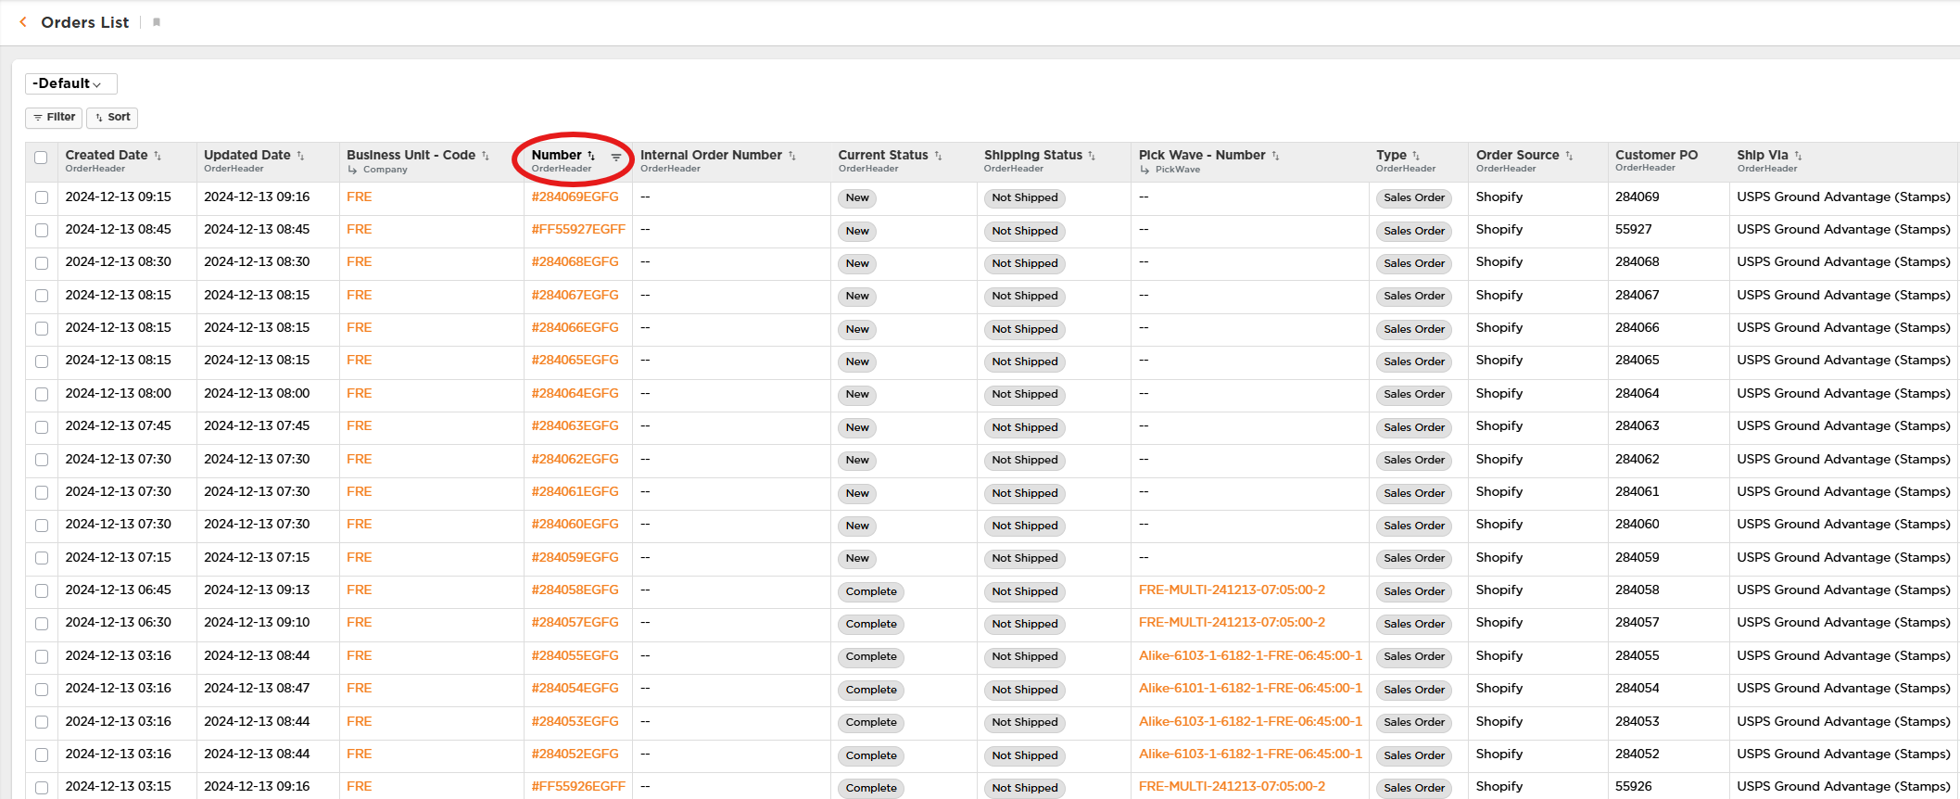The image size is (1960, 799).
Task: Click Customer PO value 284066
Action: 1637,328
